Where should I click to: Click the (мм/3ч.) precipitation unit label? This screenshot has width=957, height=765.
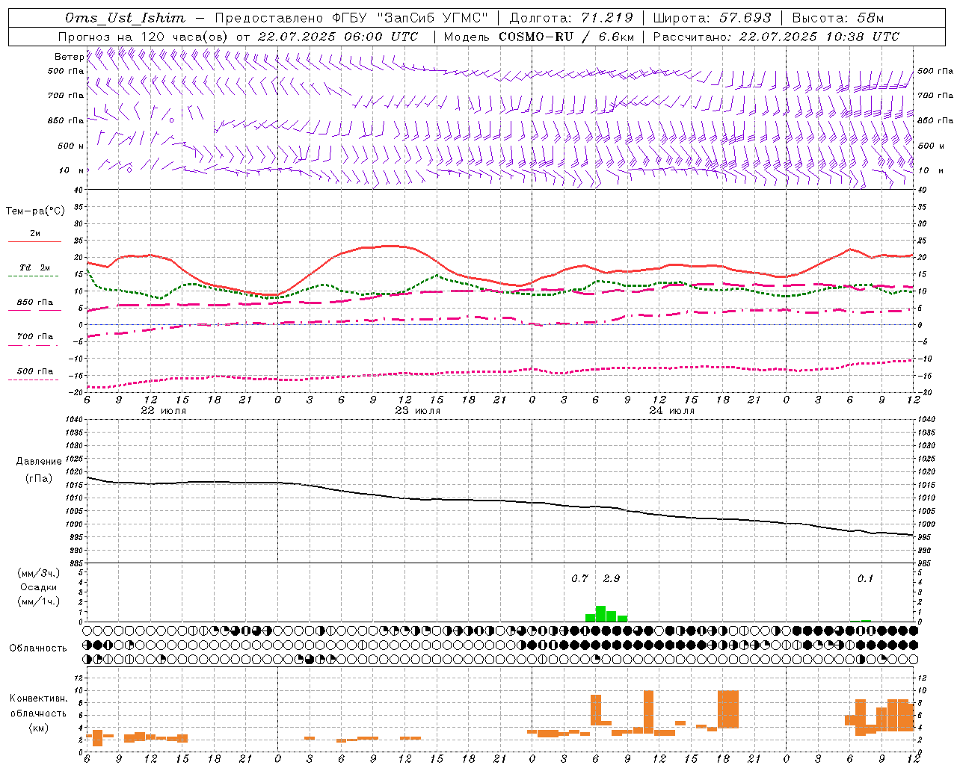click(x=38, y=573)
